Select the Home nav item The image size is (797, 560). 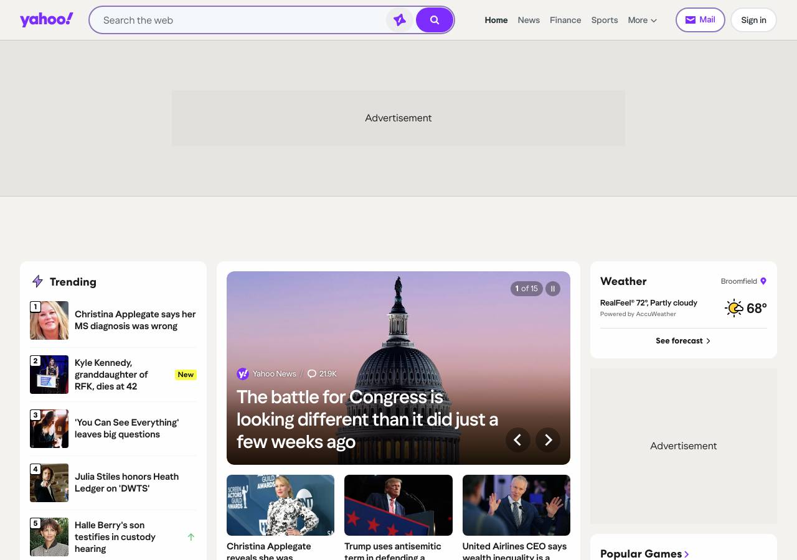[x=496, y=20]
